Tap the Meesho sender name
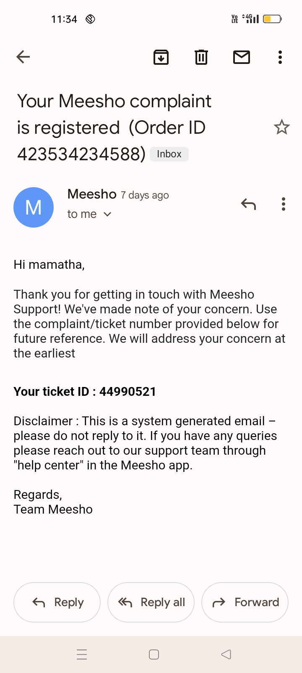302x673 pixels. (92, 194)
